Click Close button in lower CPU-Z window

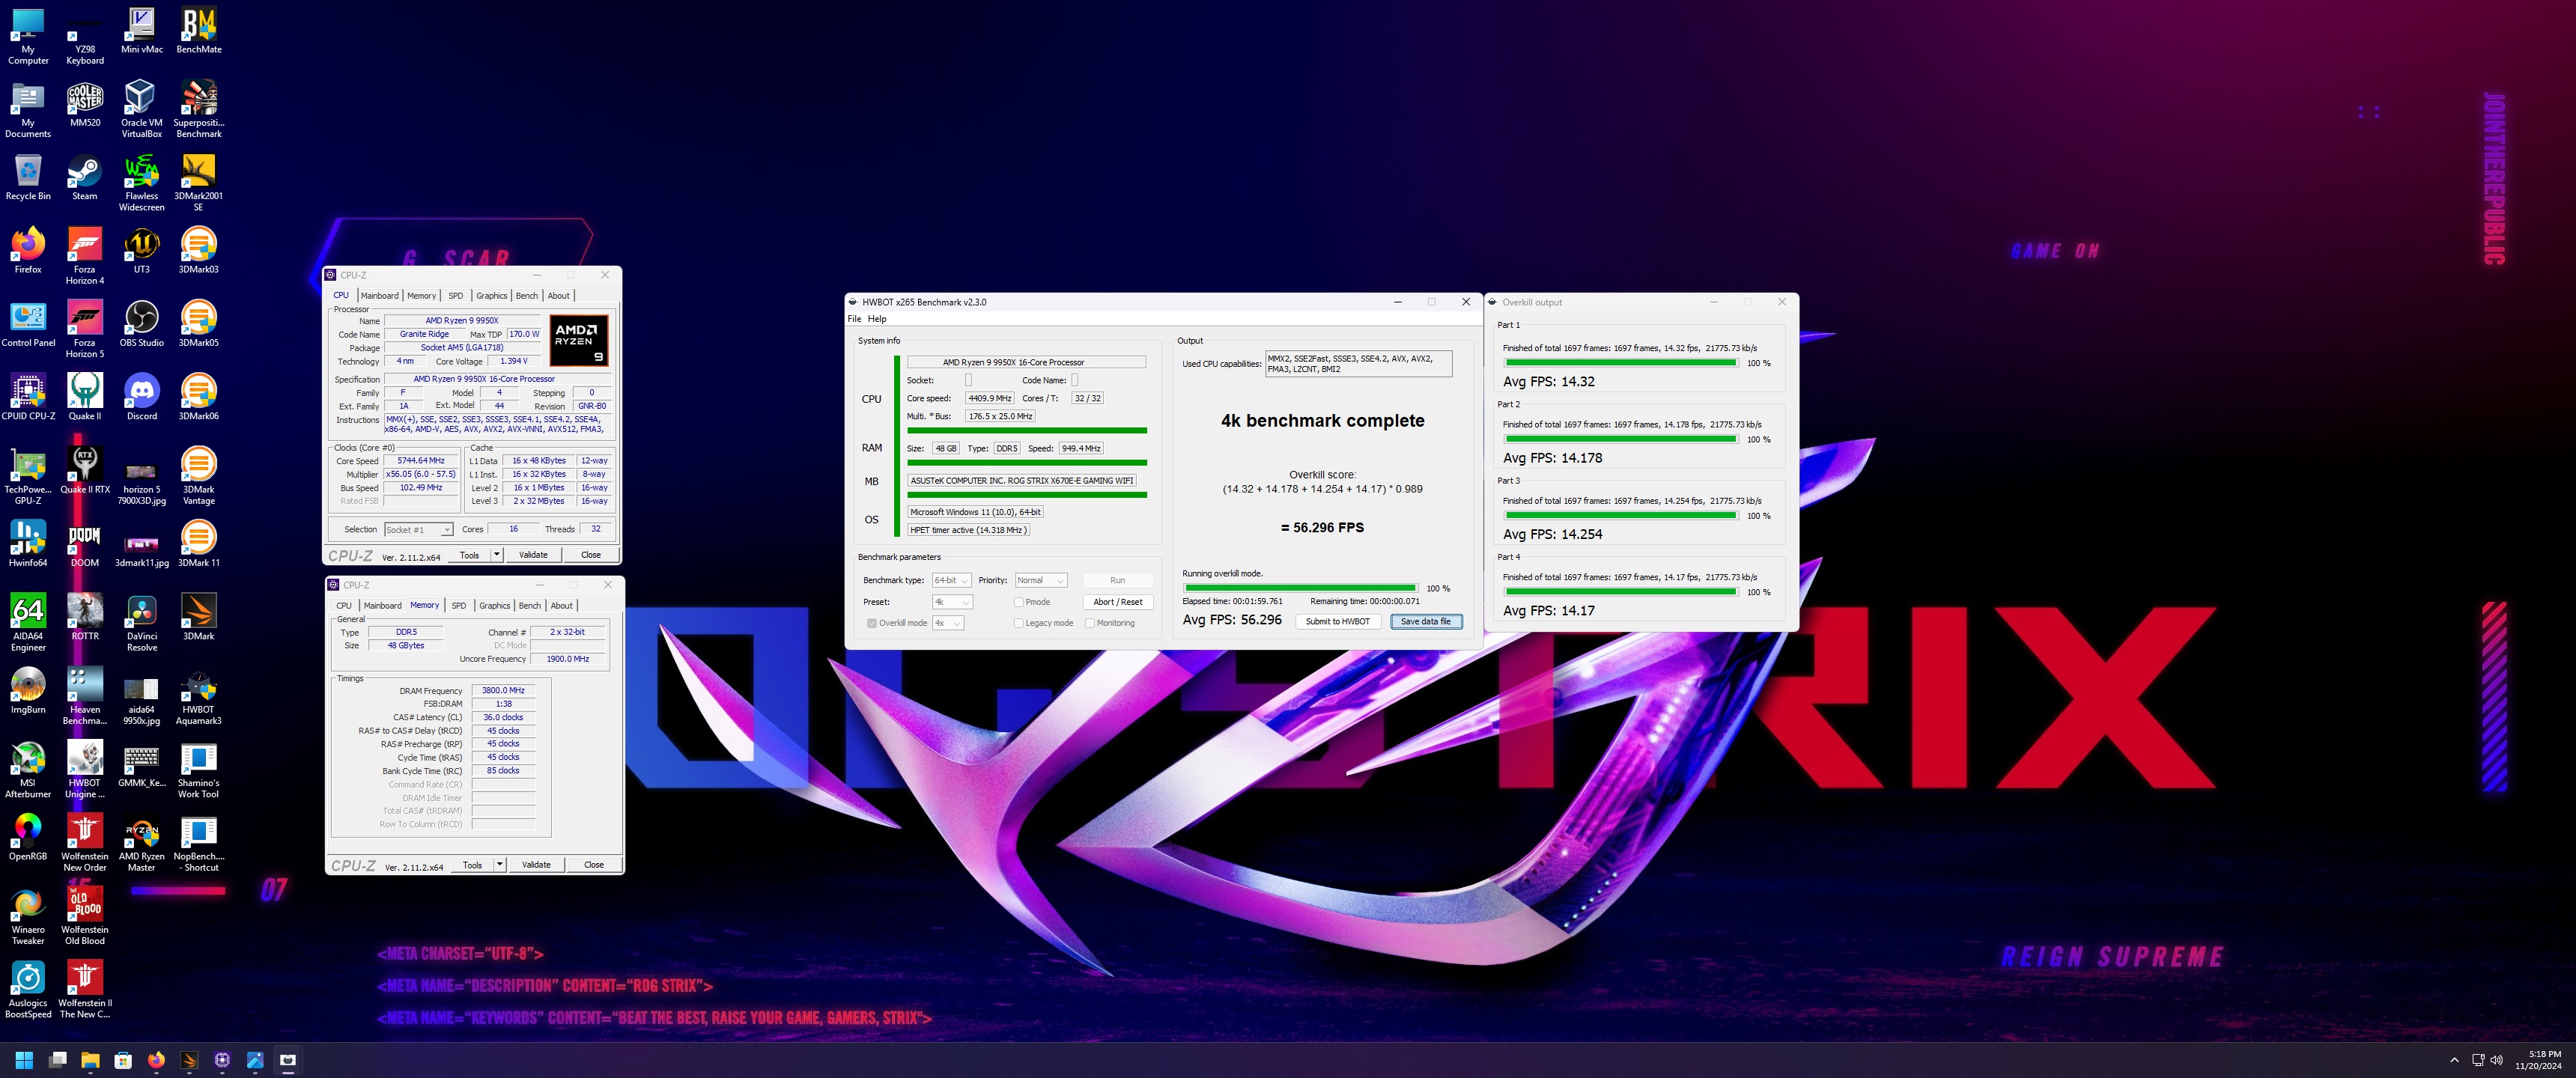[594, 865]
